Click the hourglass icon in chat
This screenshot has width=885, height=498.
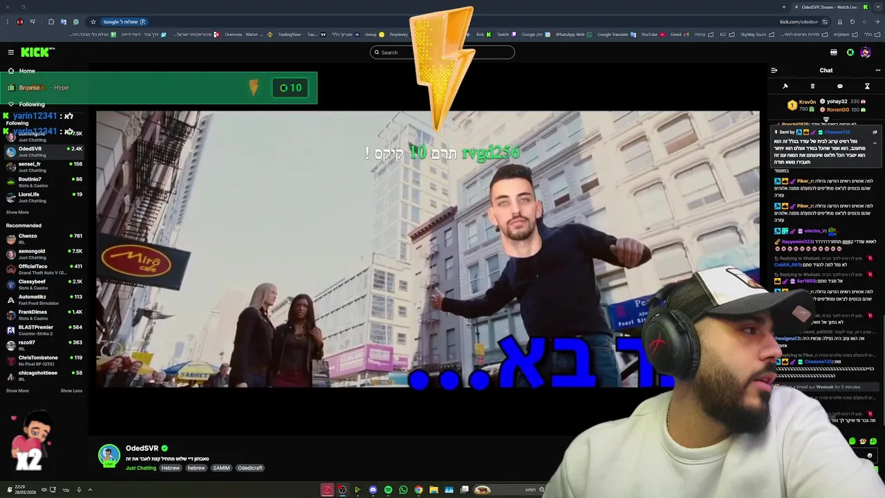pyautogui.click(x=867, y=86)
